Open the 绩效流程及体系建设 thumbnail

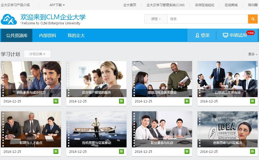(x=162, y=79)
